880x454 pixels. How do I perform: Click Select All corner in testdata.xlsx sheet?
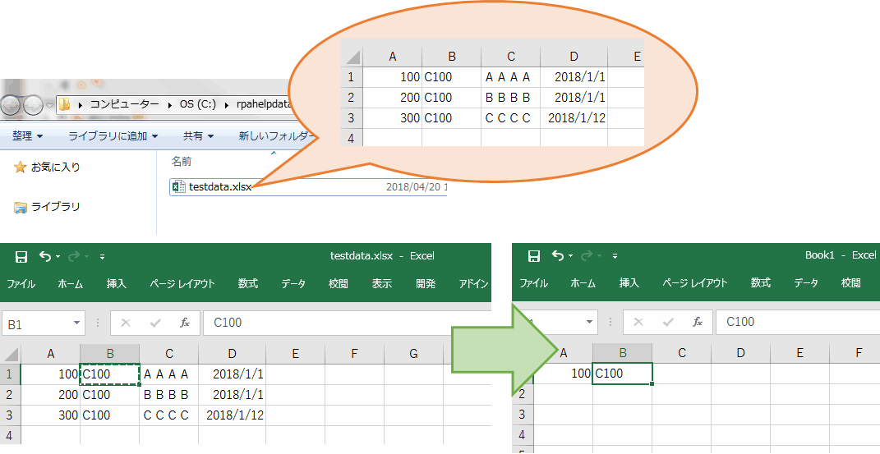[x=11, y=355]
